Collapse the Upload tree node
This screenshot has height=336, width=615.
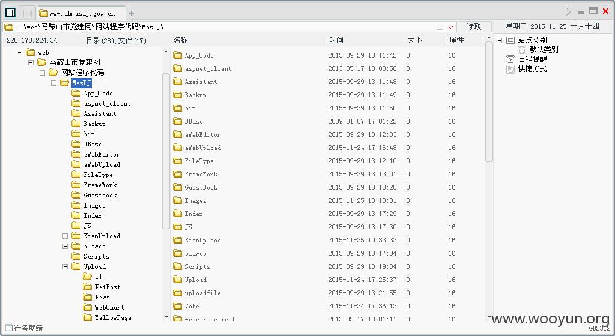coord(65,266)
